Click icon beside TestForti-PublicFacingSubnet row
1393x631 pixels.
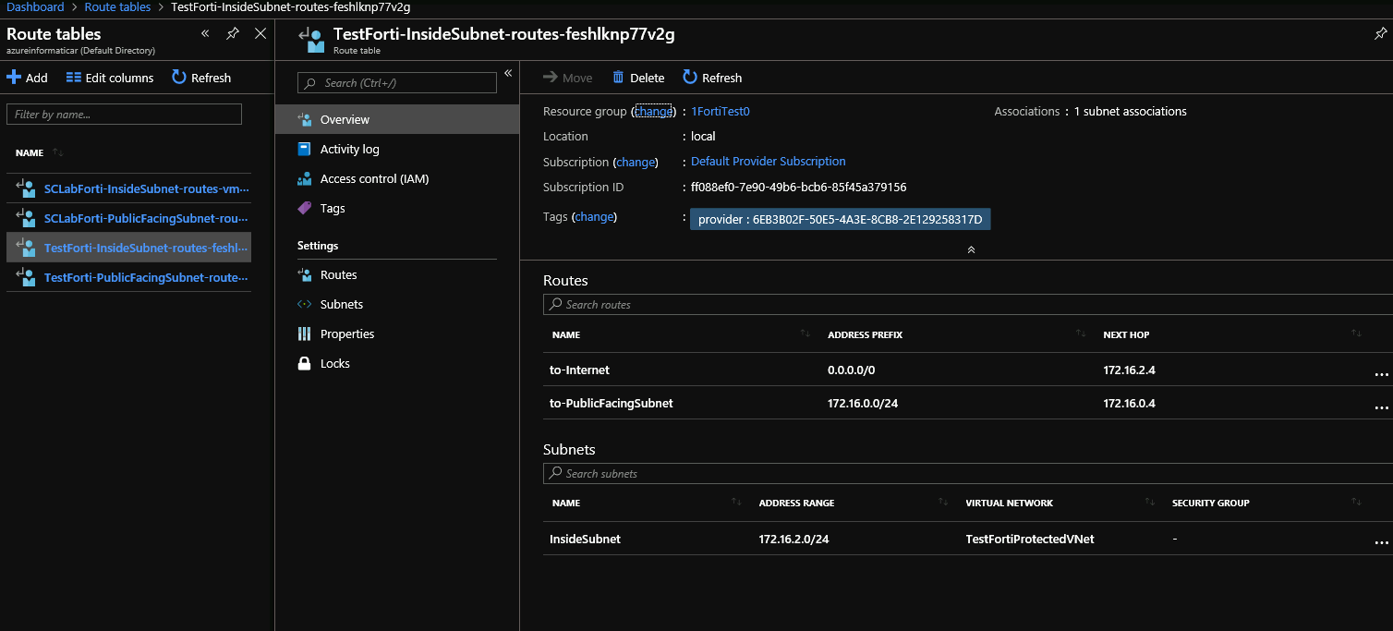(x=25, y=277)
